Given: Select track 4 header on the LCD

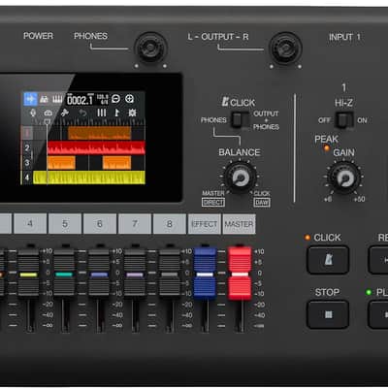Looking at the screenshot, I should click(27, 178).
